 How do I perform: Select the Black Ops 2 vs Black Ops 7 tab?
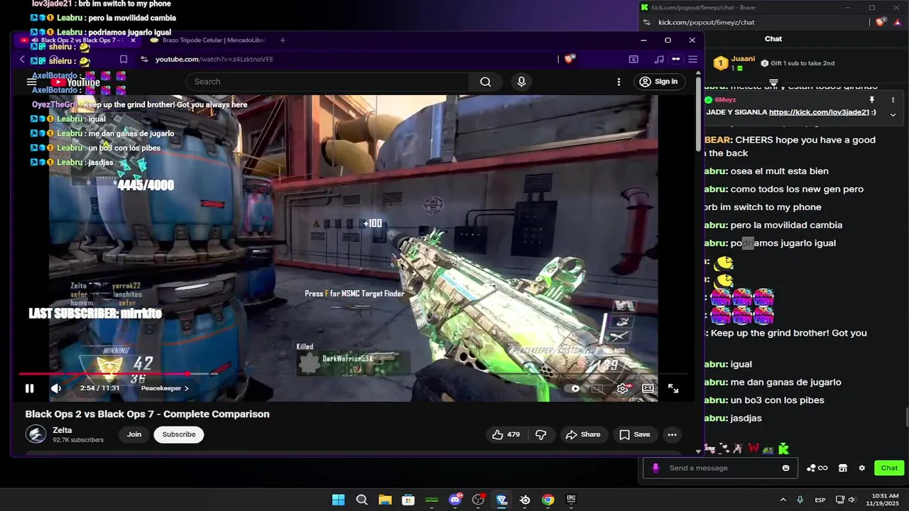click(78, 40)
